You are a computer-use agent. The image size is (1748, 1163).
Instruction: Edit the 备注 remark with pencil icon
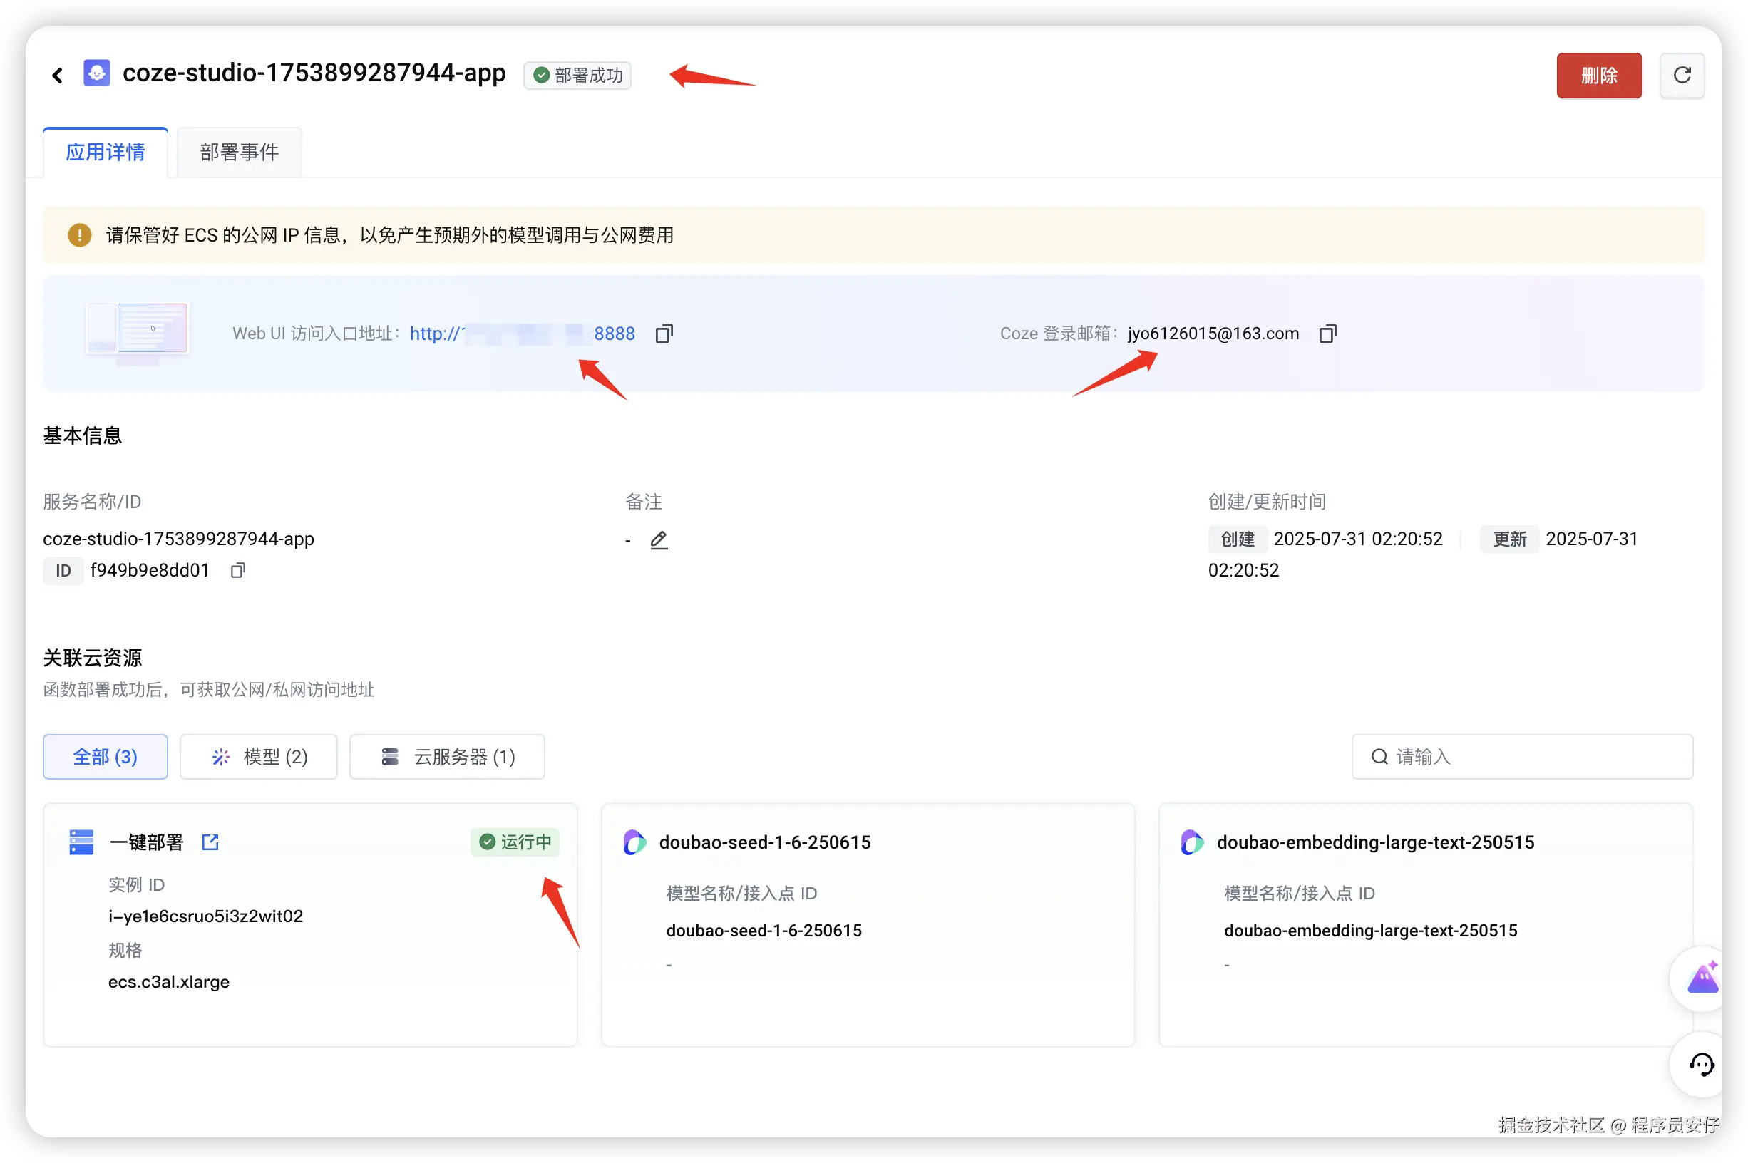659,540
